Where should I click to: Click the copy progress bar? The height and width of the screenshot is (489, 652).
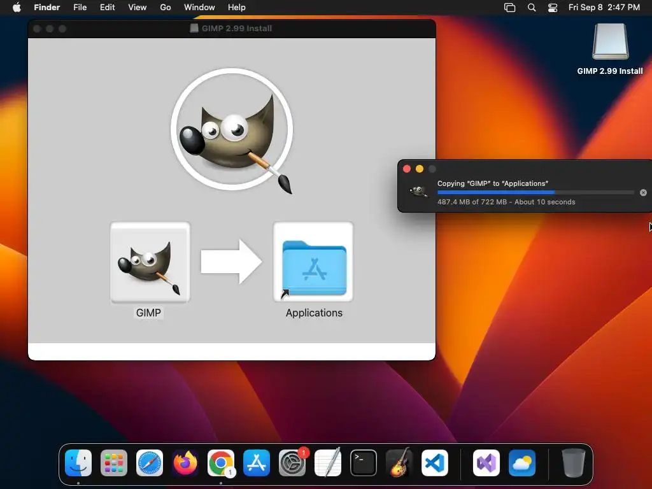(x=535, y=192)
